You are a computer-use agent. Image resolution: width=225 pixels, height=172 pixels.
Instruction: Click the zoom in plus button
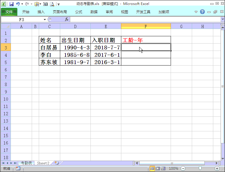coord(217,168)
